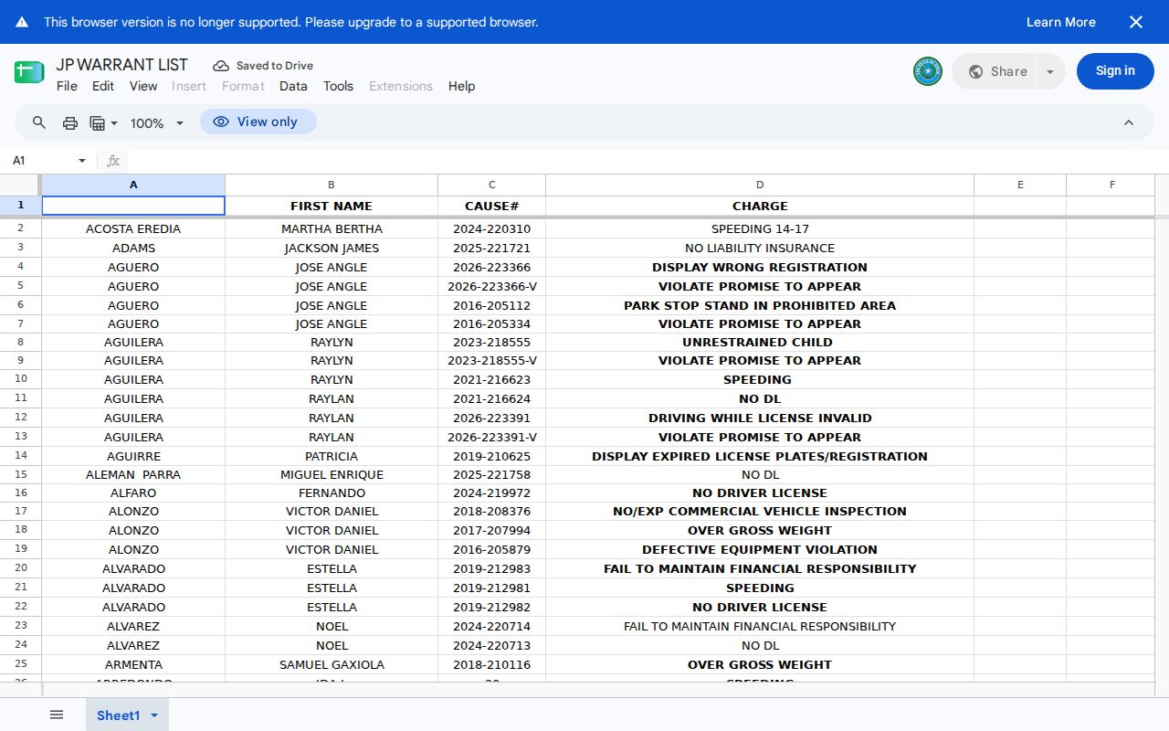This screenshot has width=1169, height=731.
Task: Open the Data menu
Action: (293, 86)
